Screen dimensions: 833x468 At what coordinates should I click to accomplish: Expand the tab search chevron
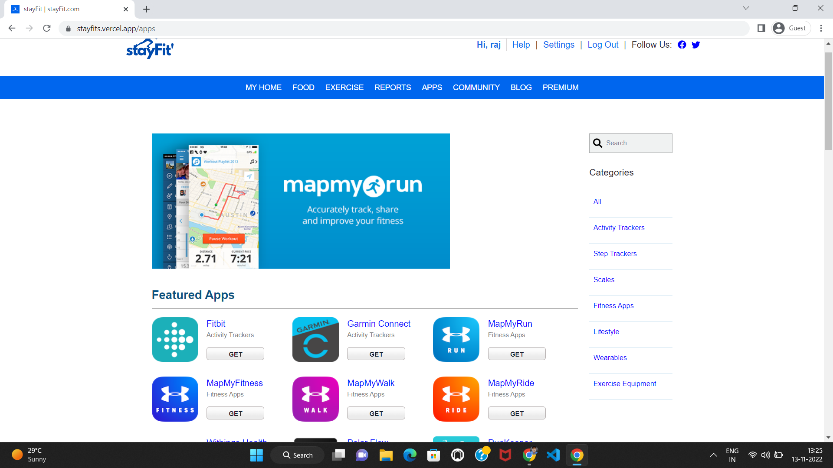coord(746,8)
